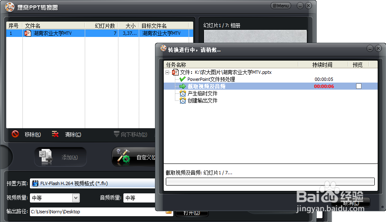Click the slide preview thumbnail area
The width and height of the screenshot is (386, 222).
point(255,36)
